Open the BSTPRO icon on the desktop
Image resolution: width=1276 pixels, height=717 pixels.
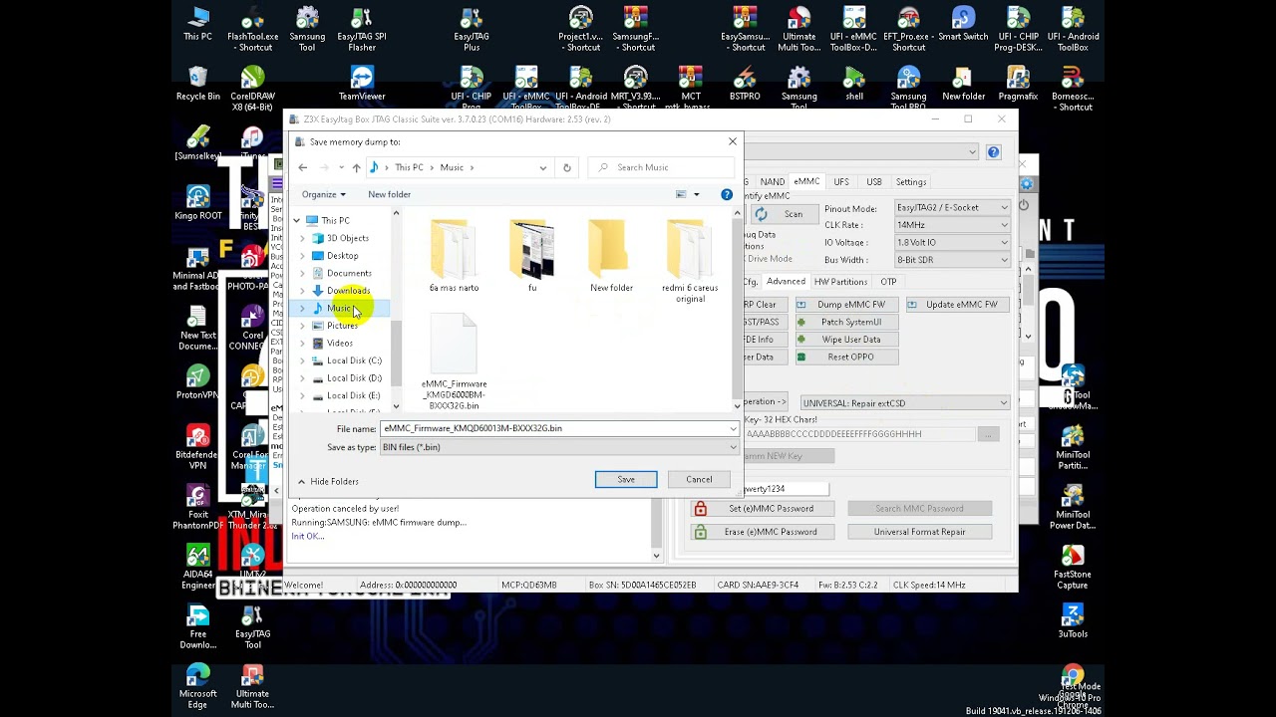[x=744, y=85]
